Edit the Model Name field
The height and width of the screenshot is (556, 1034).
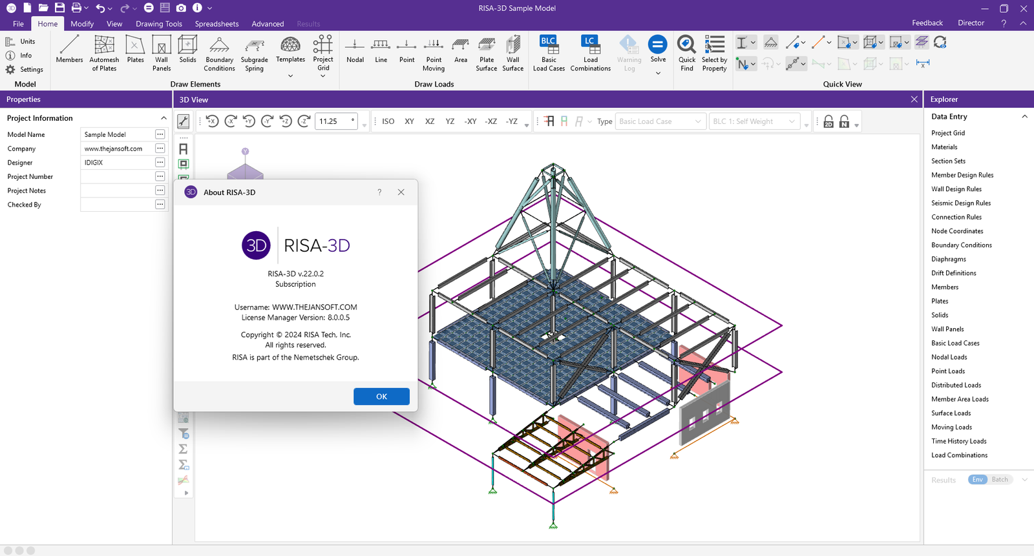click(x=118, y=134)
